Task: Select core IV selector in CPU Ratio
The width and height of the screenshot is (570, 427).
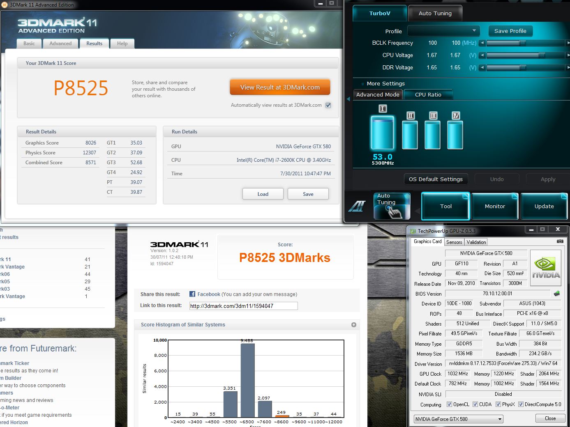Action: point(456,116)
